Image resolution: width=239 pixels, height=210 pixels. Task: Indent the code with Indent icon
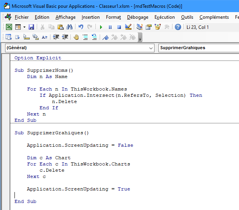point(56,37)
